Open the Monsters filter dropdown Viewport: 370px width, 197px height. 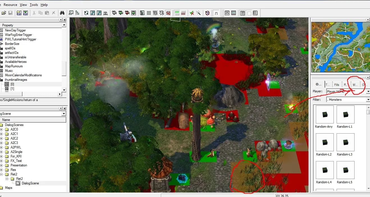pos(368,100)
